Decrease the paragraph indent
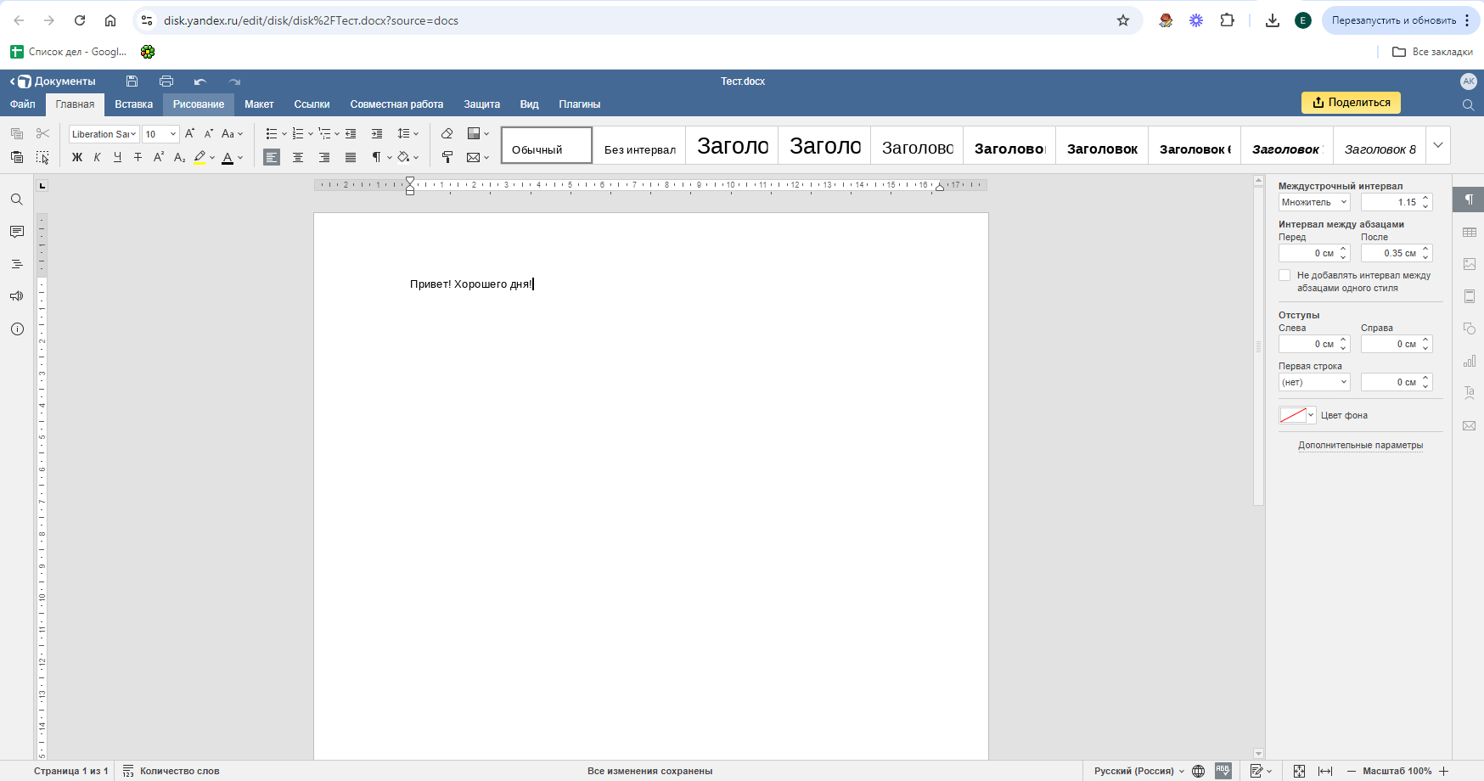 351,133
